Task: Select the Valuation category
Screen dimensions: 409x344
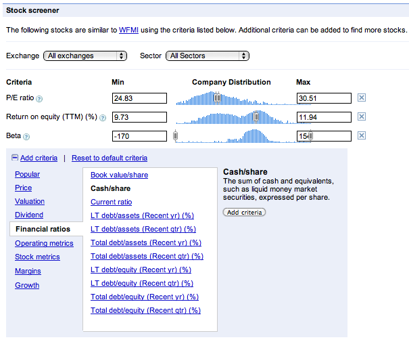Action: [x=30, y=201]
